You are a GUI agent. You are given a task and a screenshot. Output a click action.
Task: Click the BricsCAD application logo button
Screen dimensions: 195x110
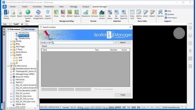tap(5, 7)
